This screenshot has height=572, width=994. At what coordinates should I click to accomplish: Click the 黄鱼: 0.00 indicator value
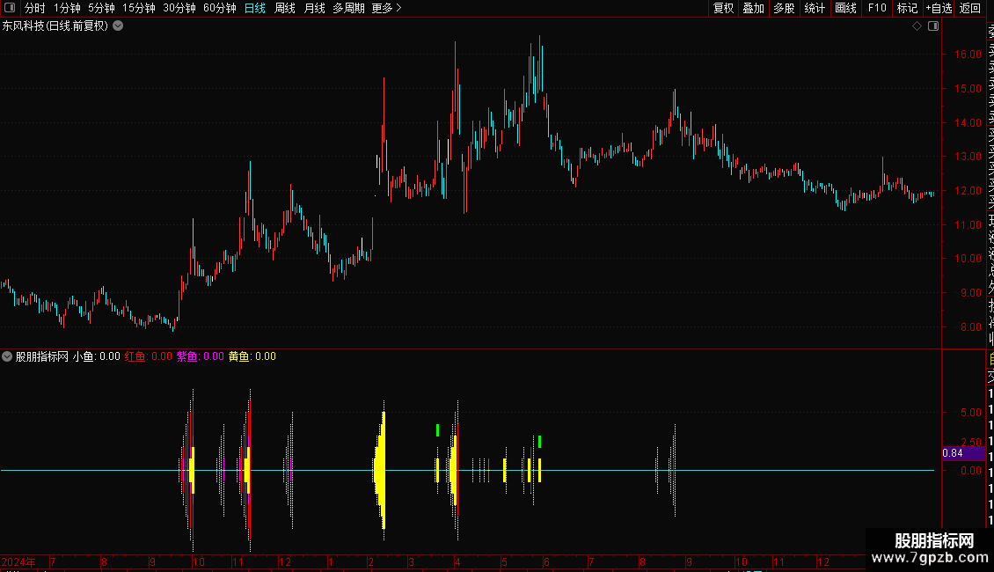point(252,356)
